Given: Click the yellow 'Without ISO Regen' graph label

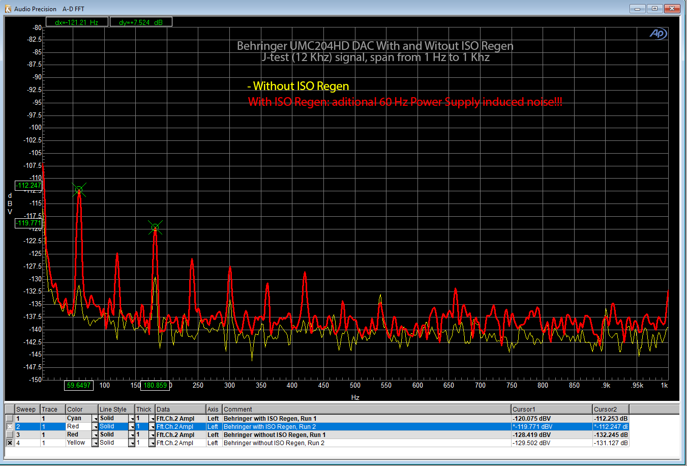Looking at the screenshot, I should pyautogui.click(x=298, y=86).
